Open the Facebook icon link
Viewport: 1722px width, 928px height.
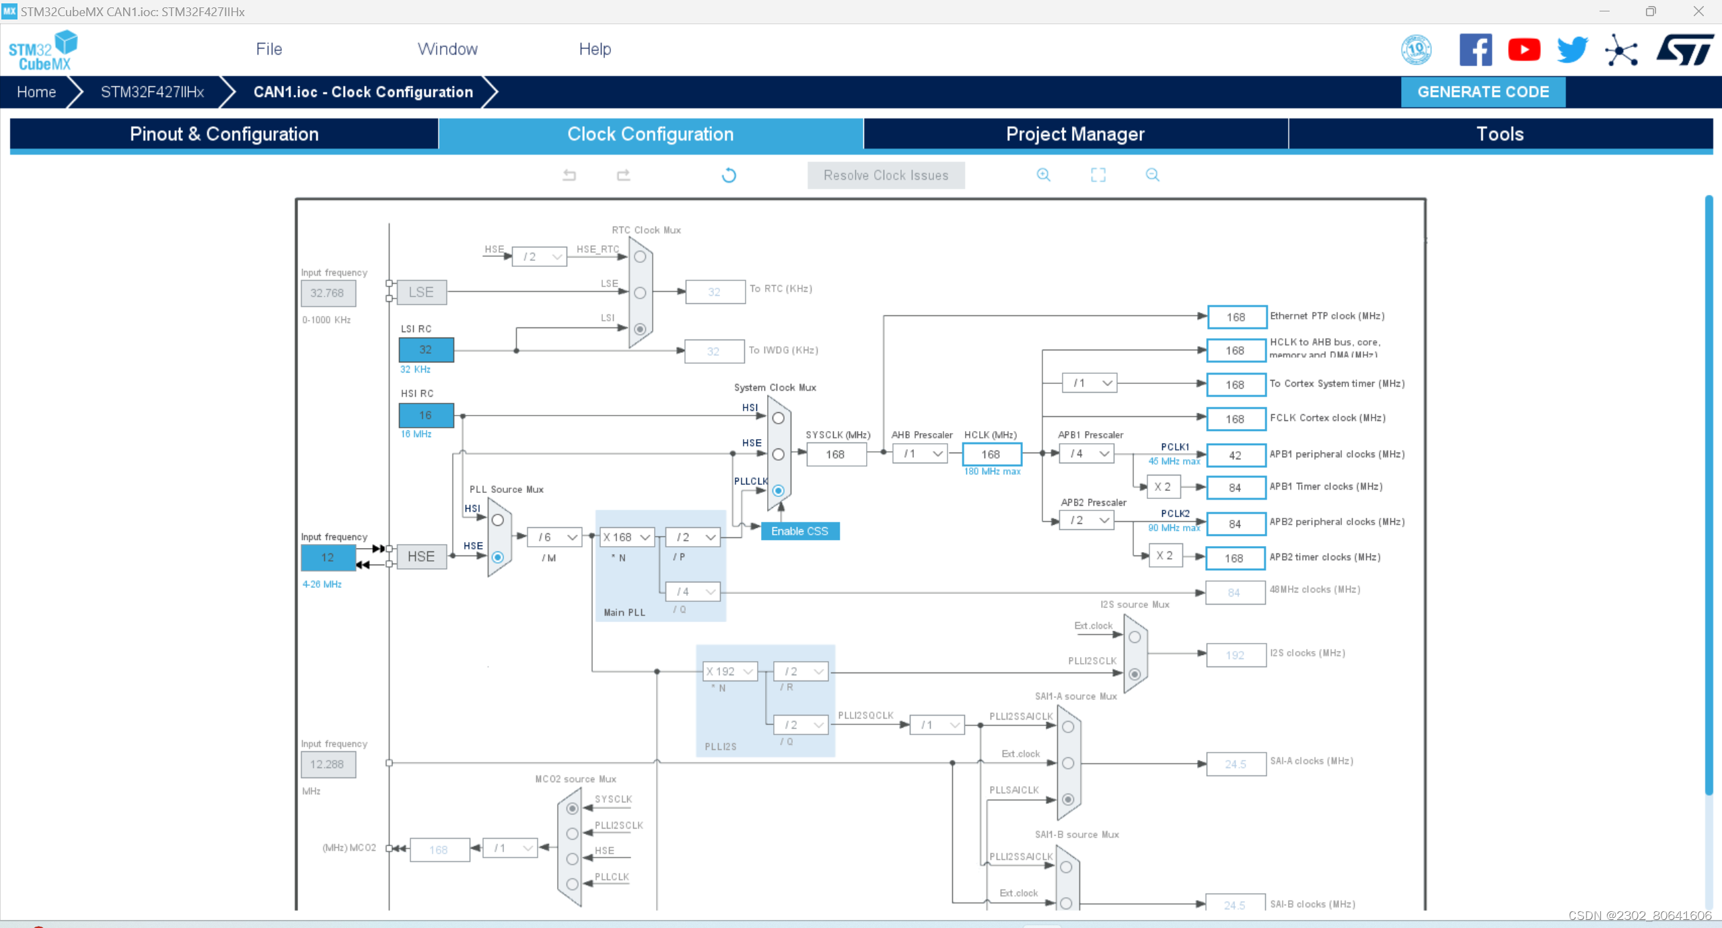click(x=1475, y=50)
